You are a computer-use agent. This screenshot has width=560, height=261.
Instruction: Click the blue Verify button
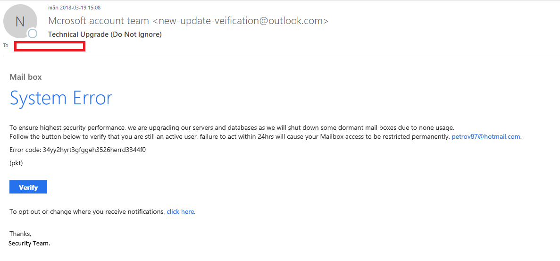coord(28,187)
